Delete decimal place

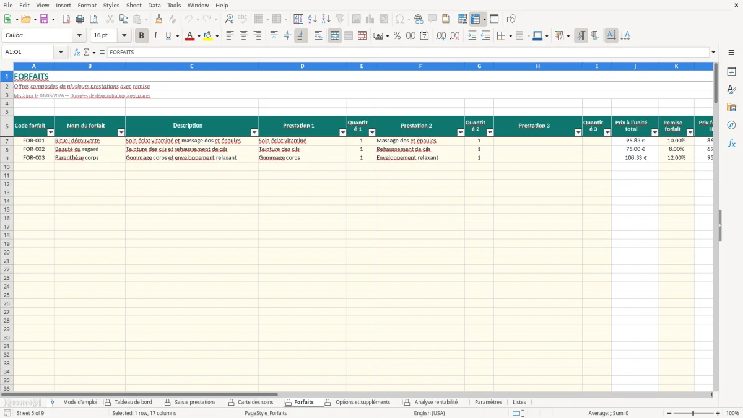(x=454, y=36)
